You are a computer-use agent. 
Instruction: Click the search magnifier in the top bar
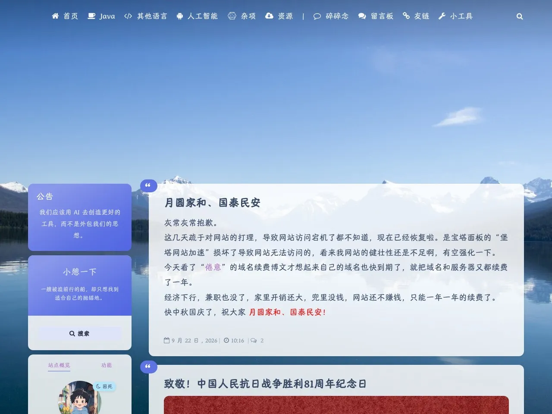(x=520, y=16)
